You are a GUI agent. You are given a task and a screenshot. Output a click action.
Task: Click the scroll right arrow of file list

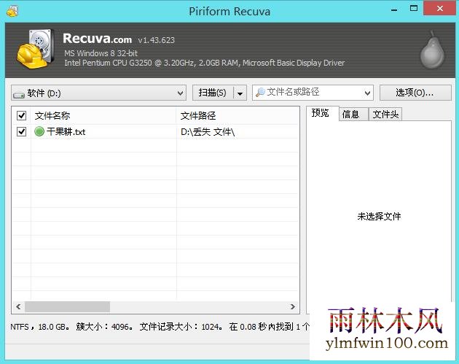[292, 307]
